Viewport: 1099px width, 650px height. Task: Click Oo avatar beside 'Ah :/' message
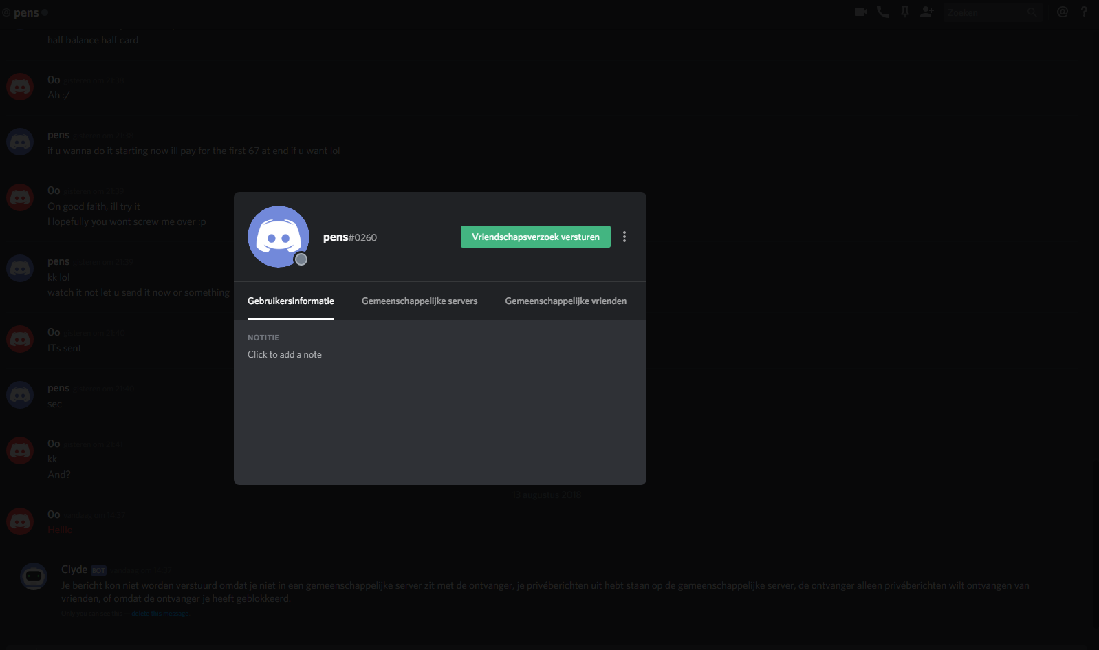20,87
